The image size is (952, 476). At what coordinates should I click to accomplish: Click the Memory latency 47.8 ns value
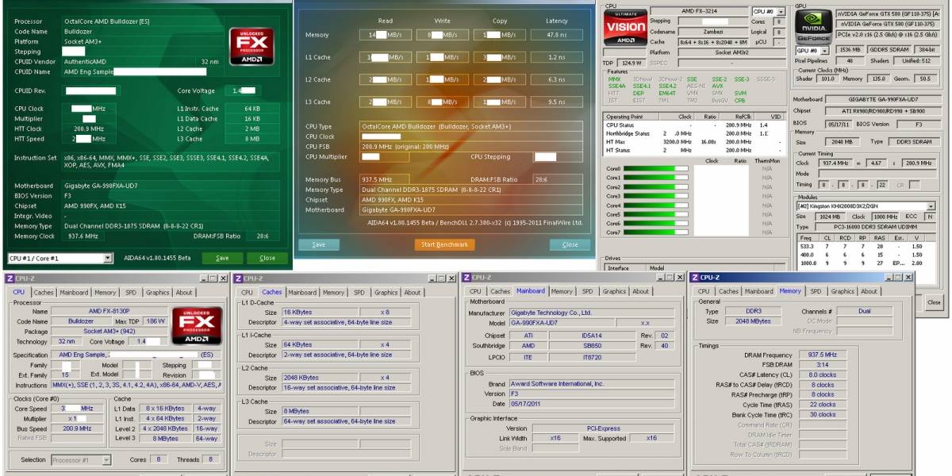point(557,35)
